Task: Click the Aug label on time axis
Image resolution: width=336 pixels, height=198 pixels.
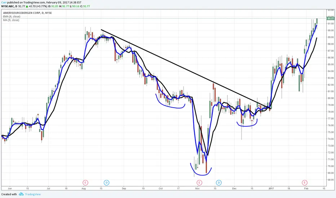Action: point(84,189)
